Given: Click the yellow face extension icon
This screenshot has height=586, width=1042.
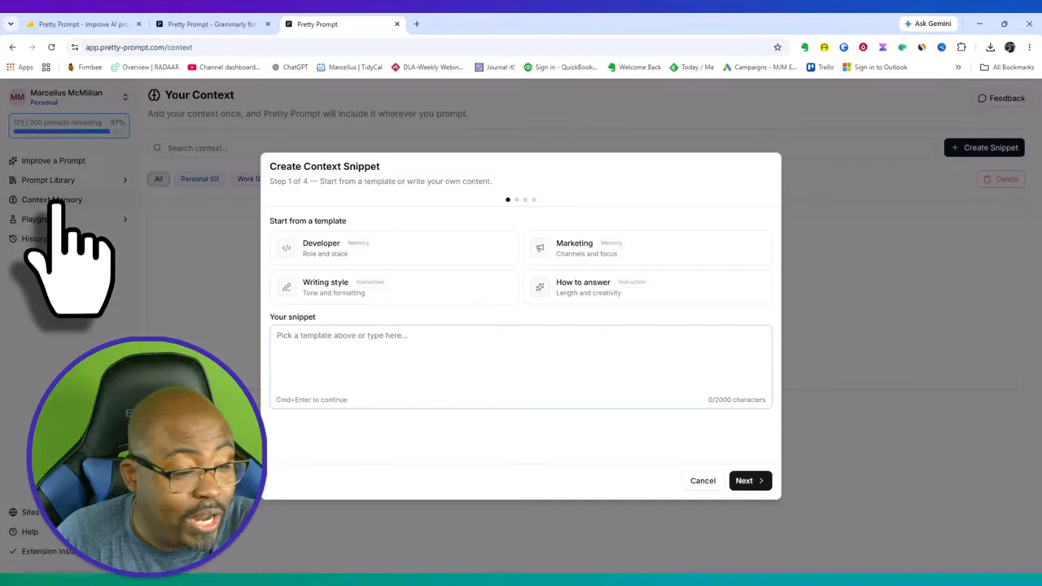Looking at the screenshot, I should (824, 47).
